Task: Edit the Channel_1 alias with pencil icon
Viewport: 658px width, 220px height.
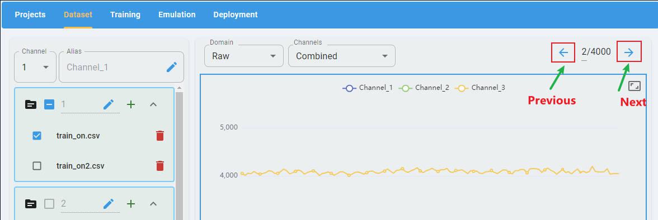Action: [x=172, y=67]
